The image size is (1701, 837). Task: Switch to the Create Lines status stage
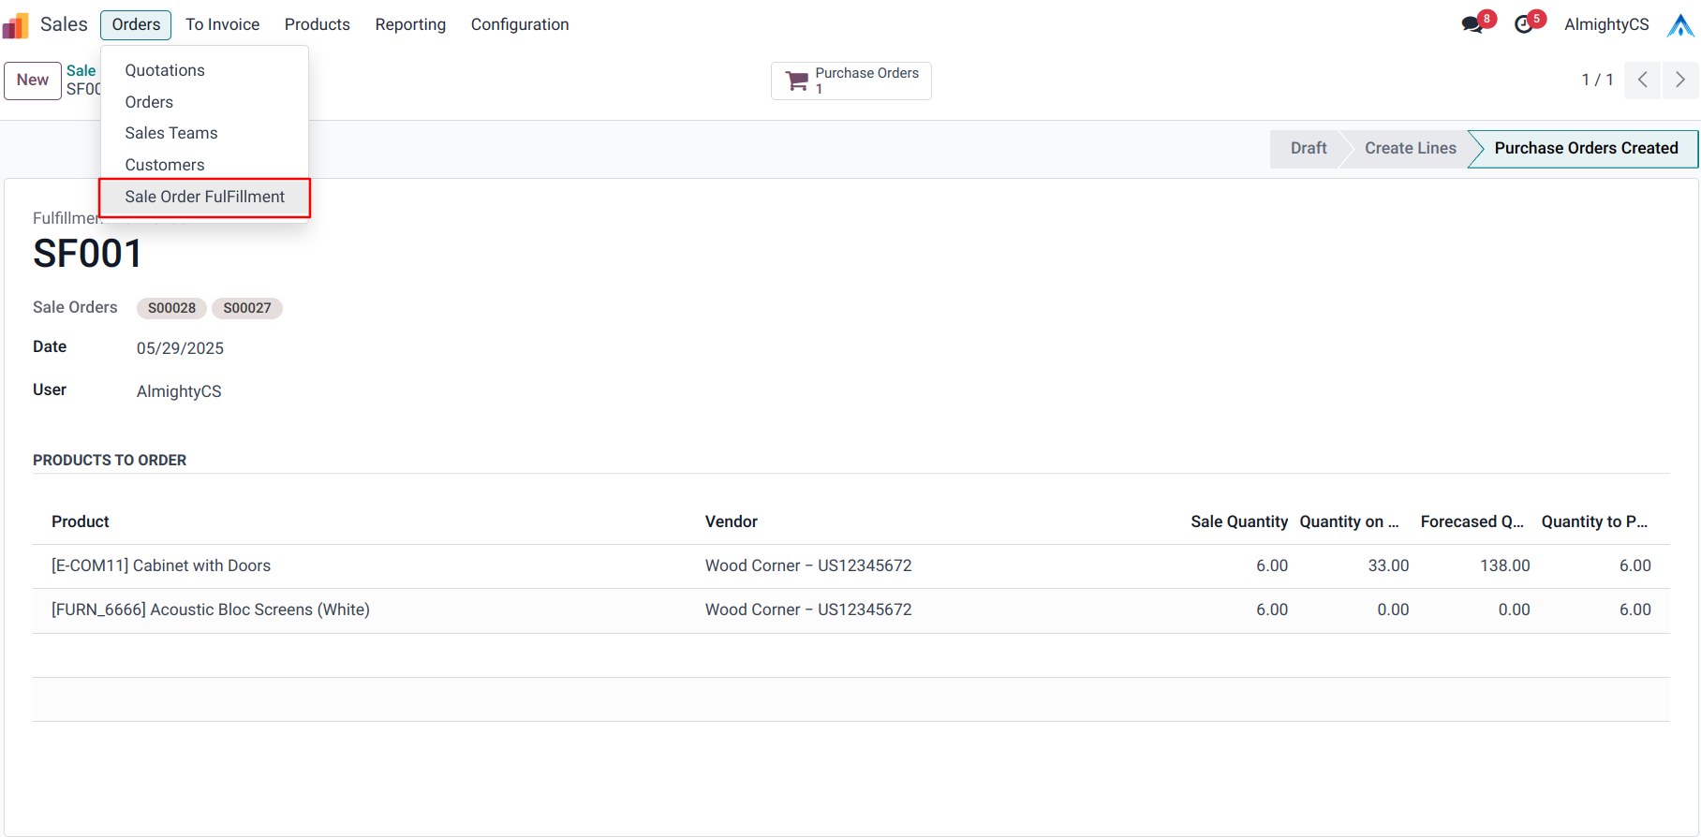(1410, 149)
